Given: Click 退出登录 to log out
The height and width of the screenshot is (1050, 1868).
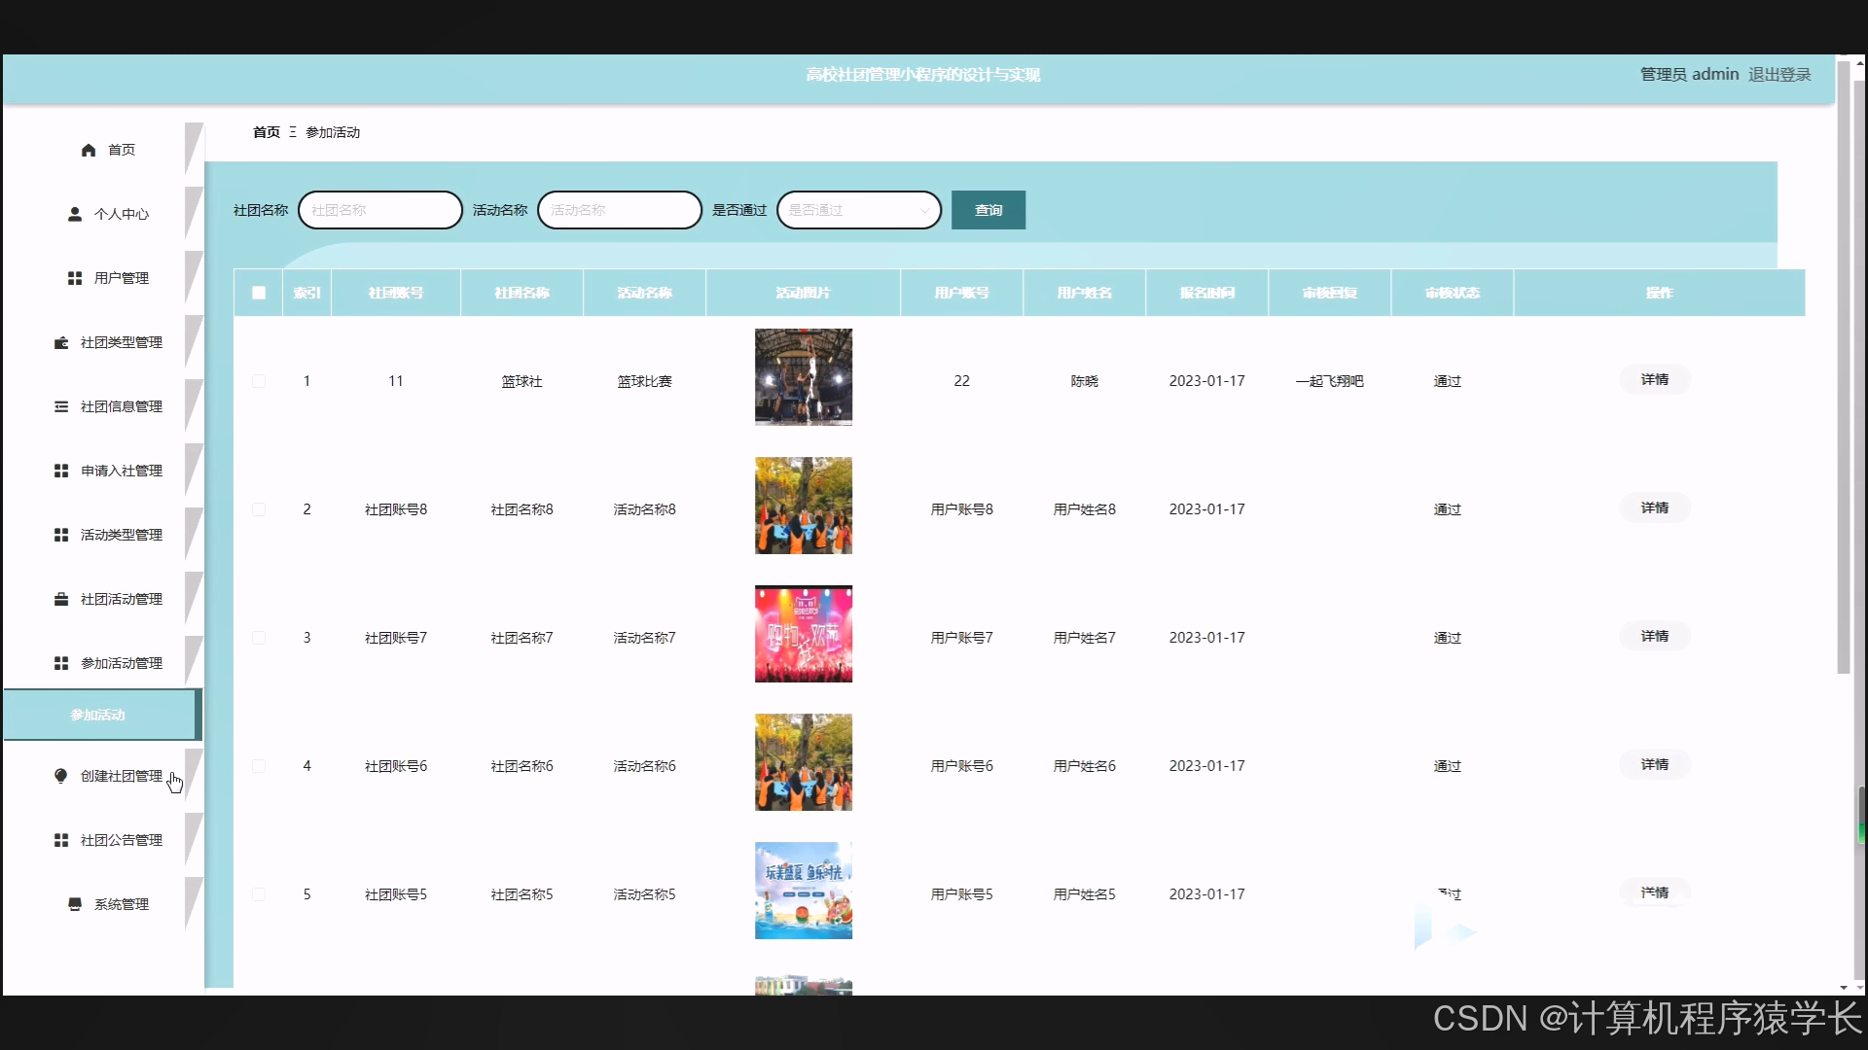Looking at the screenshot, I should (1779, 75).
